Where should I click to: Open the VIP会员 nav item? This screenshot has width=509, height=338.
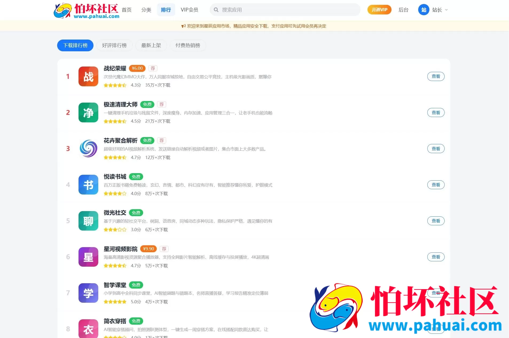189,10
